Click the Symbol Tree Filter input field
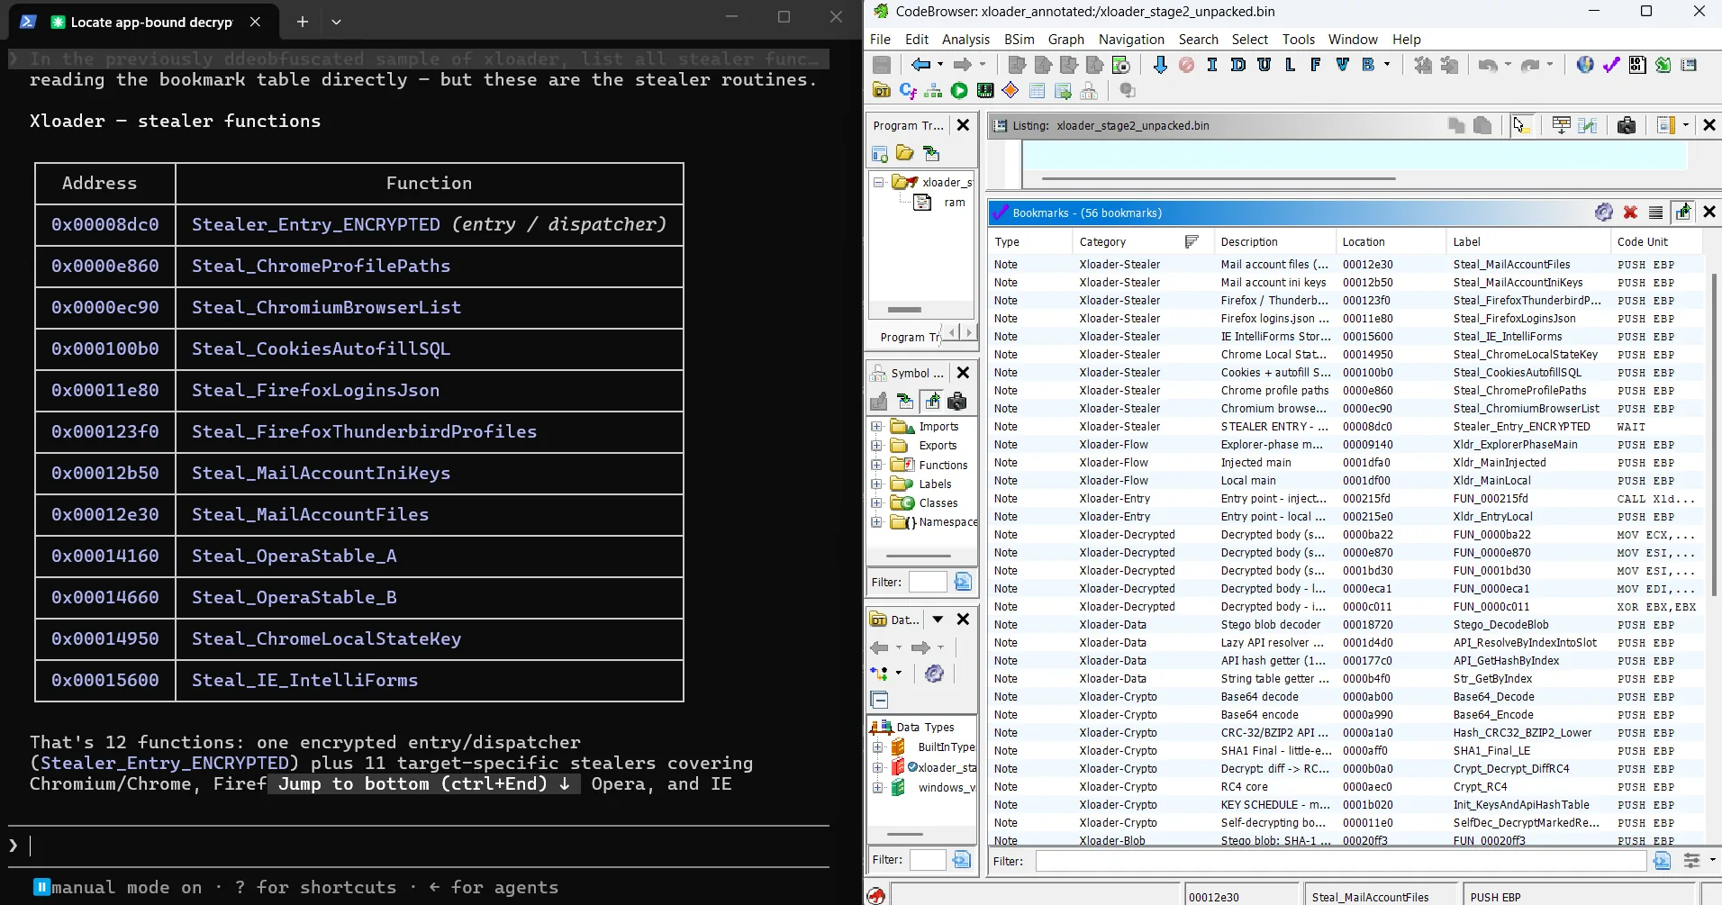 928,582
